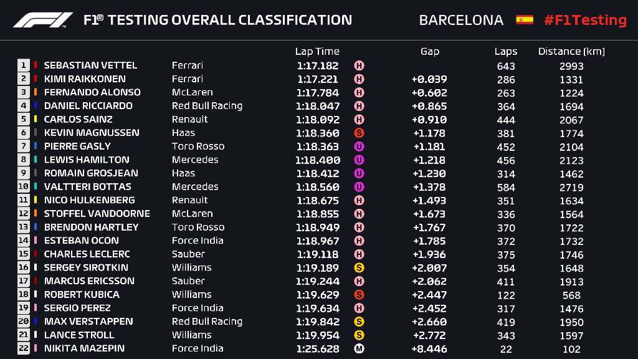This screenshot has height=359, width=638.
Task: Click the Laps column header
Action: click(x=506, y=52)
